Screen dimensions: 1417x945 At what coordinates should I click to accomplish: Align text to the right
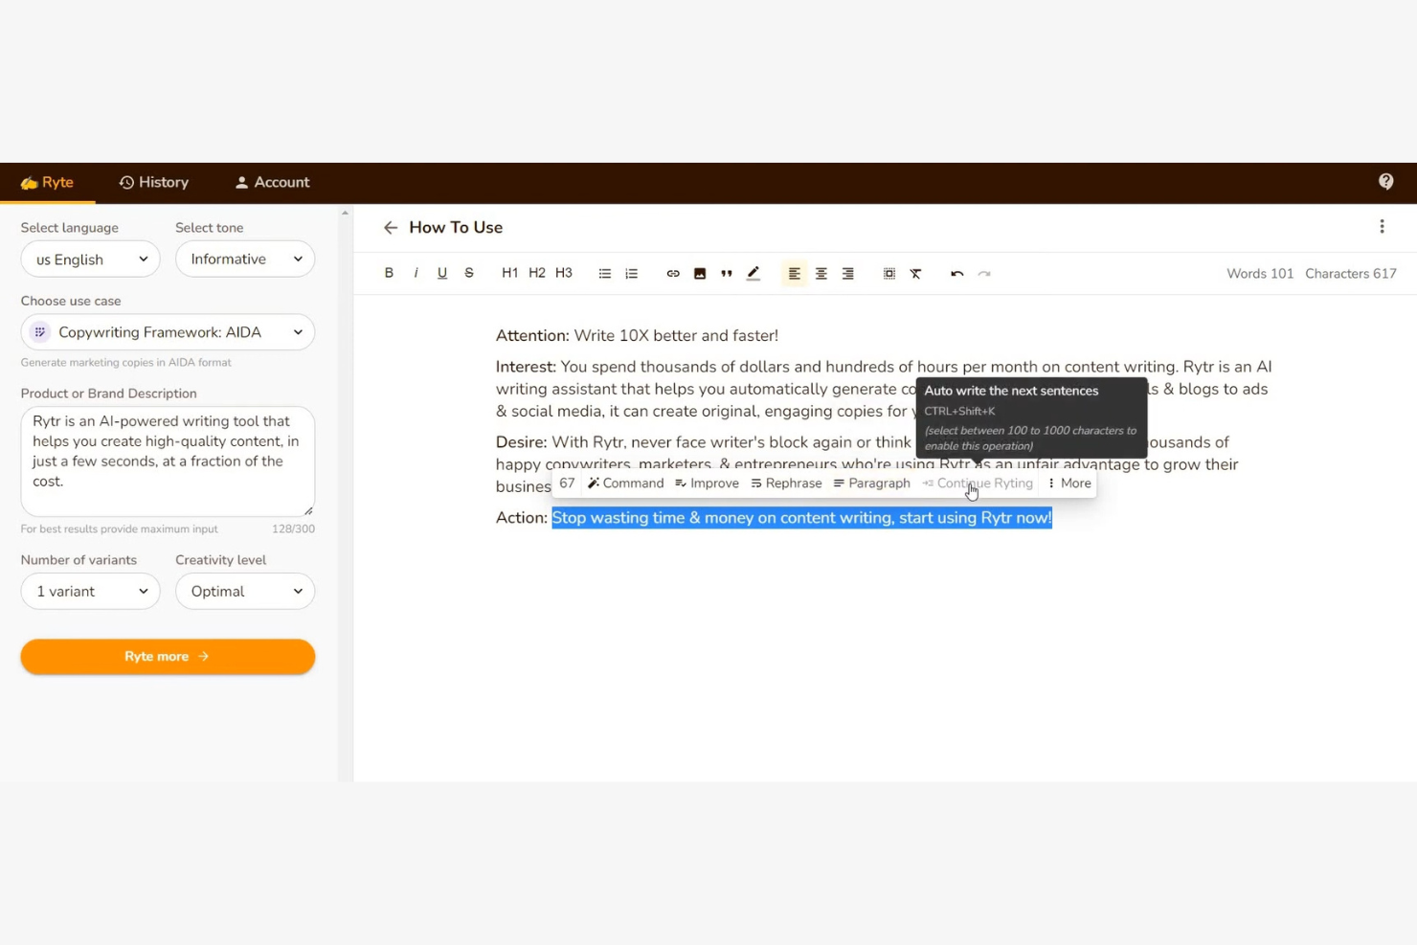pyautogui.click(x=848, y=273)
